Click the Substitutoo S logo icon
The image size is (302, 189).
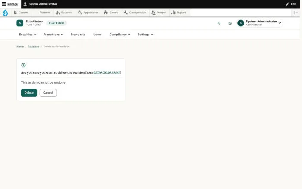[x=20, y=23]
